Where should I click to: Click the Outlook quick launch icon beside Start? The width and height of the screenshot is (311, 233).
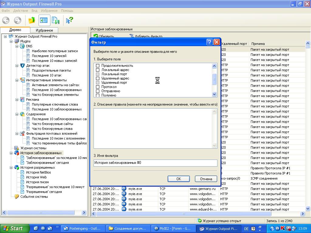pyautogui.click(x=50, y=228)
